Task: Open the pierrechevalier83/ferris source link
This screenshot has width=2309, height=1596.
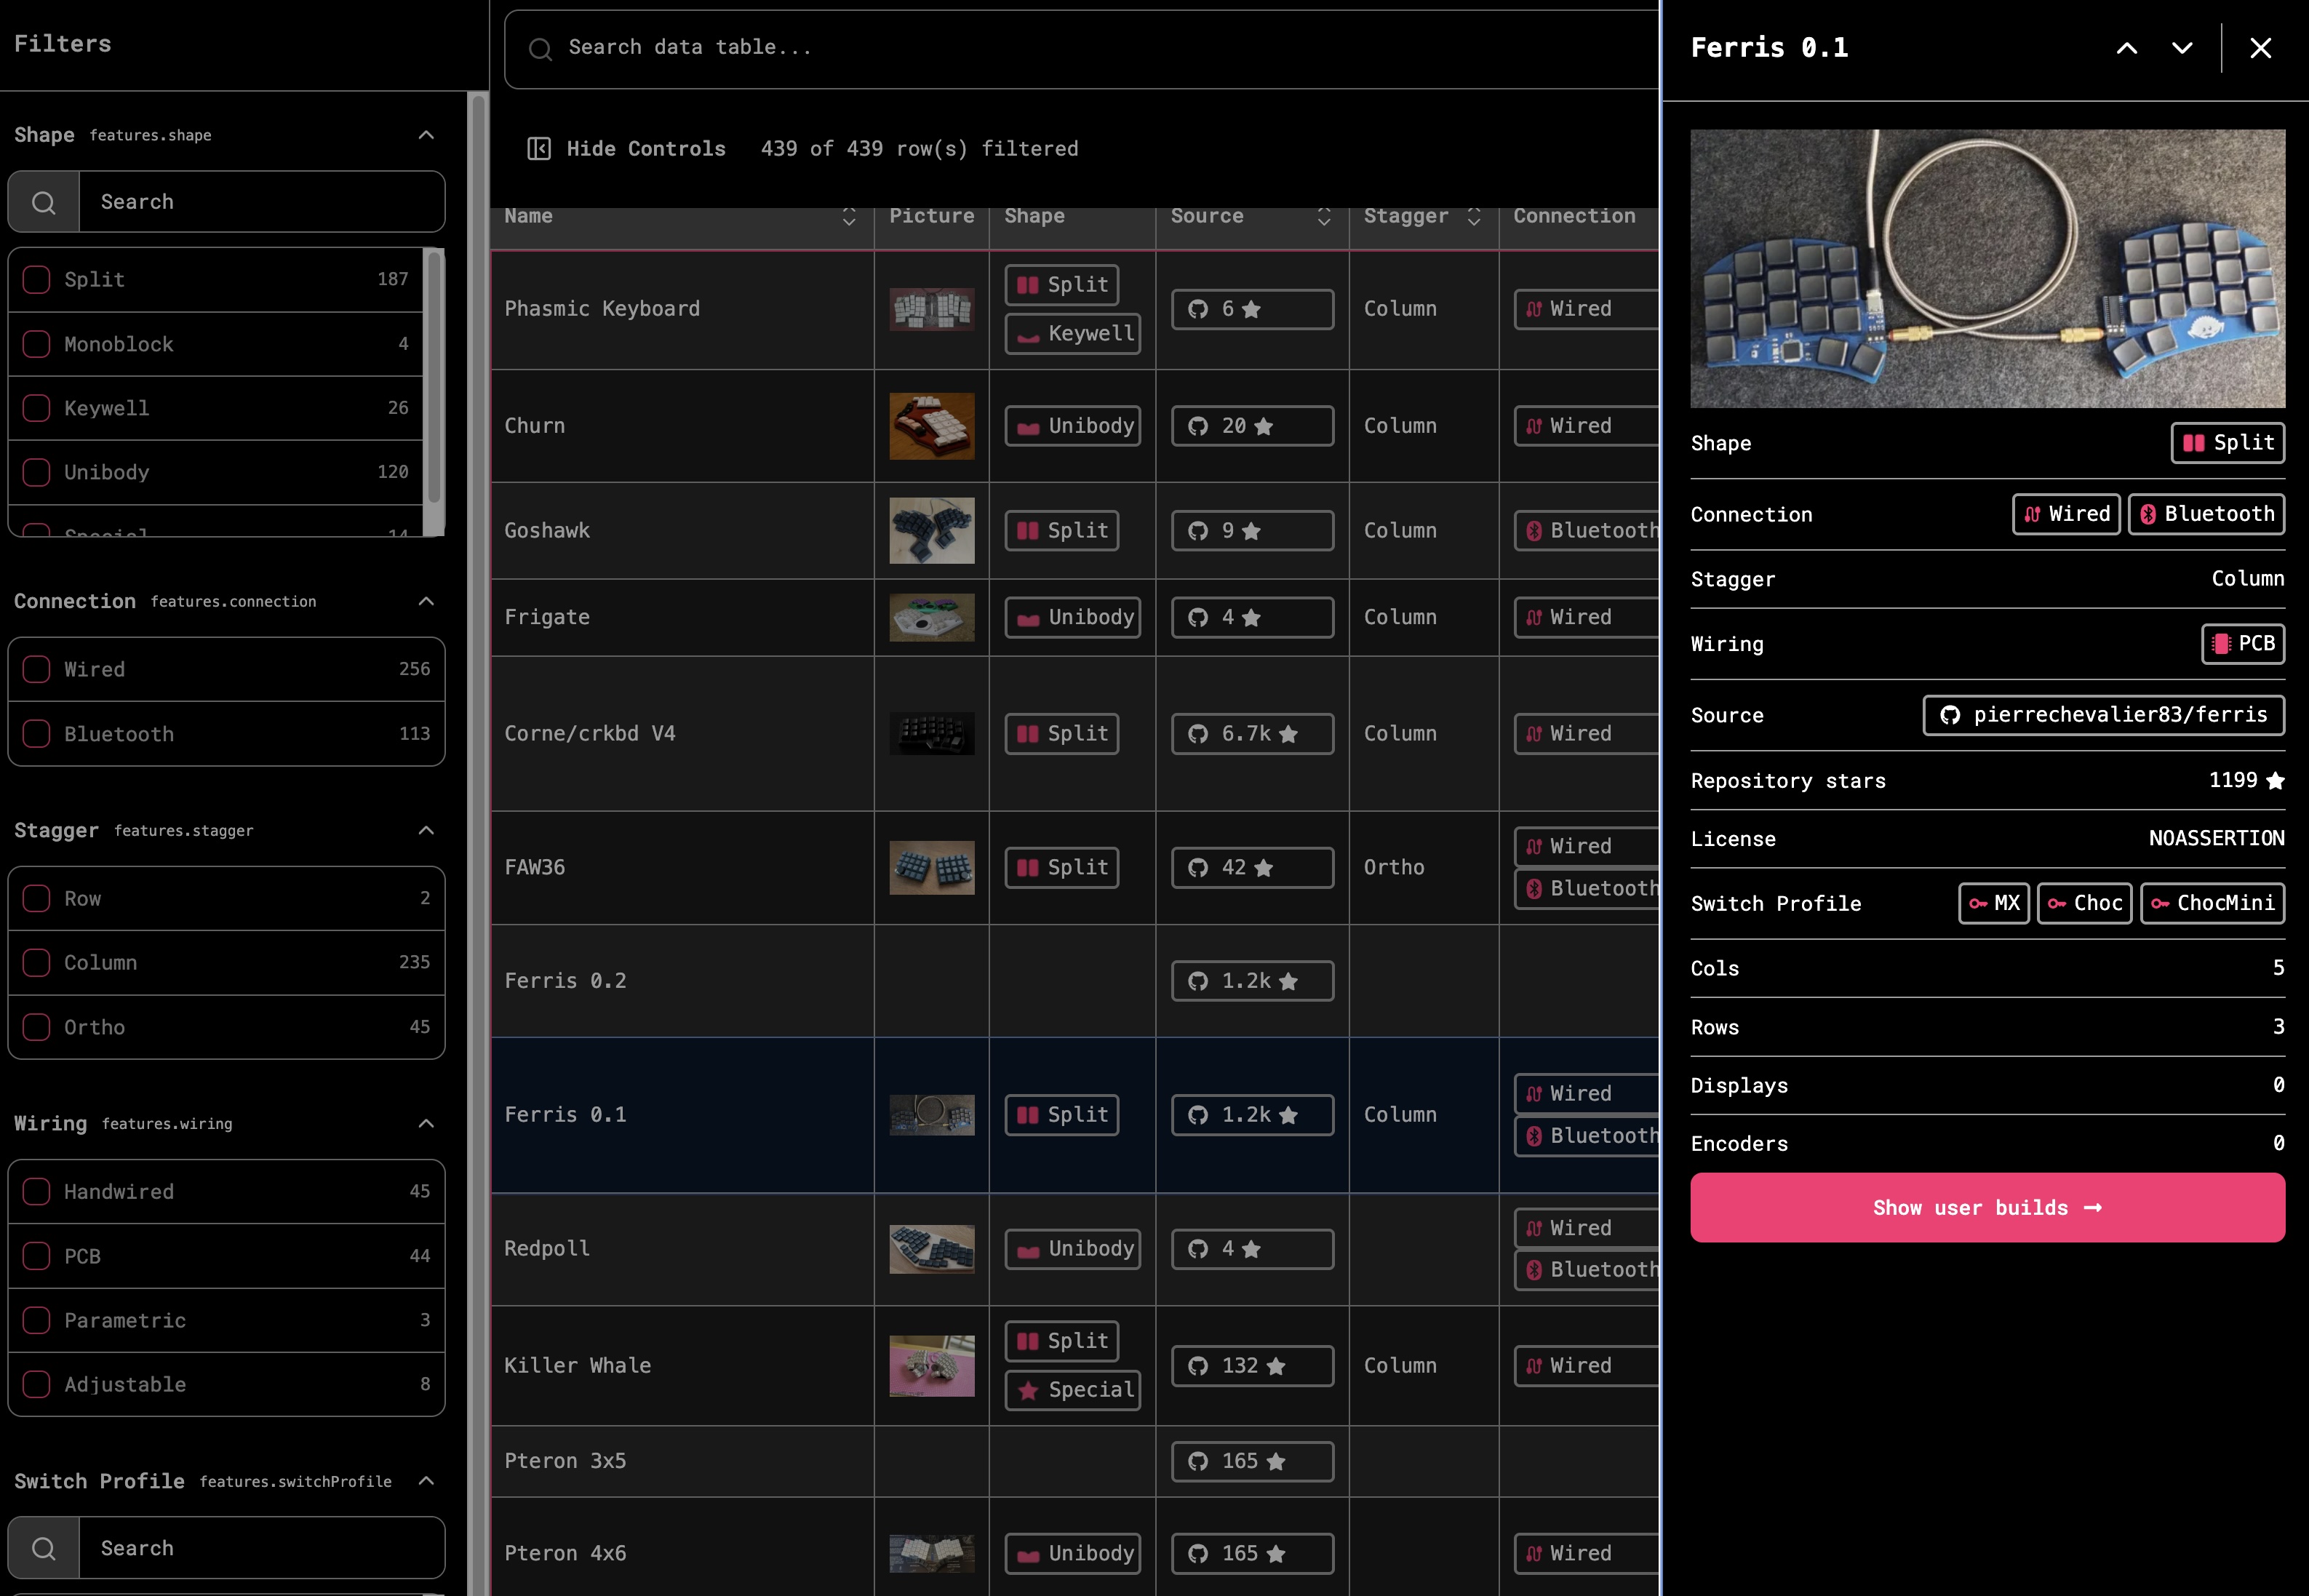Action: pyautogui.click(x=2103, y=715)
